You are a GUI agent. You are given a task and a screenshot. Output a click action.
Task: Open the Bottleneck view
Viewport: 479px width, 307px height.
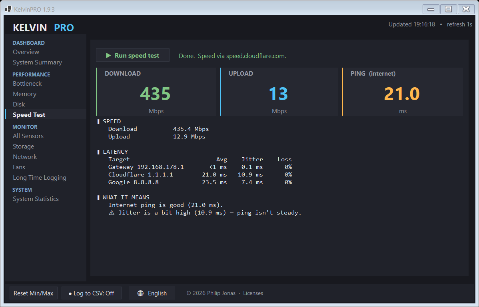pos(27,84)
